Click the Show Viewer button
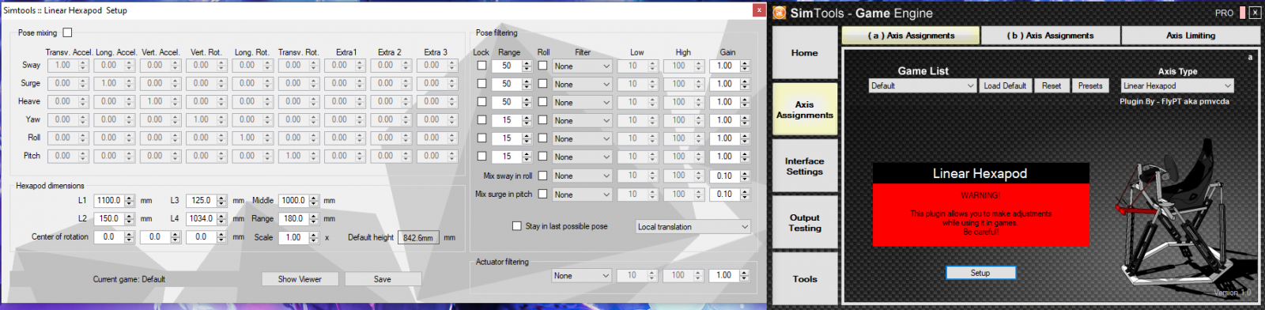Screen dimensions: 1265x310 click(x=300, y=279)
